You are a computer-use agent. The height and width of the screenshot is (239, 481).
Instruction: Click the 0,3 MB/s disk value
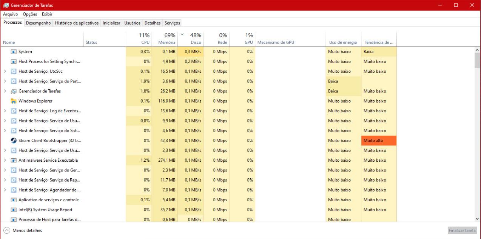[x=193, y=52]
